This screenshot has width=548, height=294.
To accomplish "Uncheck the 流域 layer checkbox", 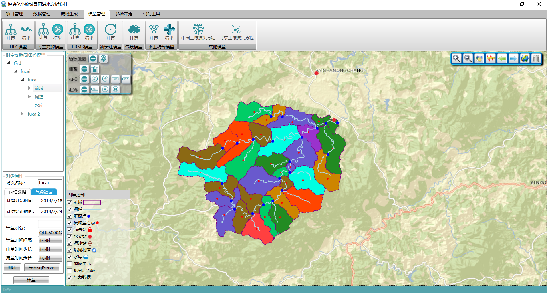I will 70,202.
